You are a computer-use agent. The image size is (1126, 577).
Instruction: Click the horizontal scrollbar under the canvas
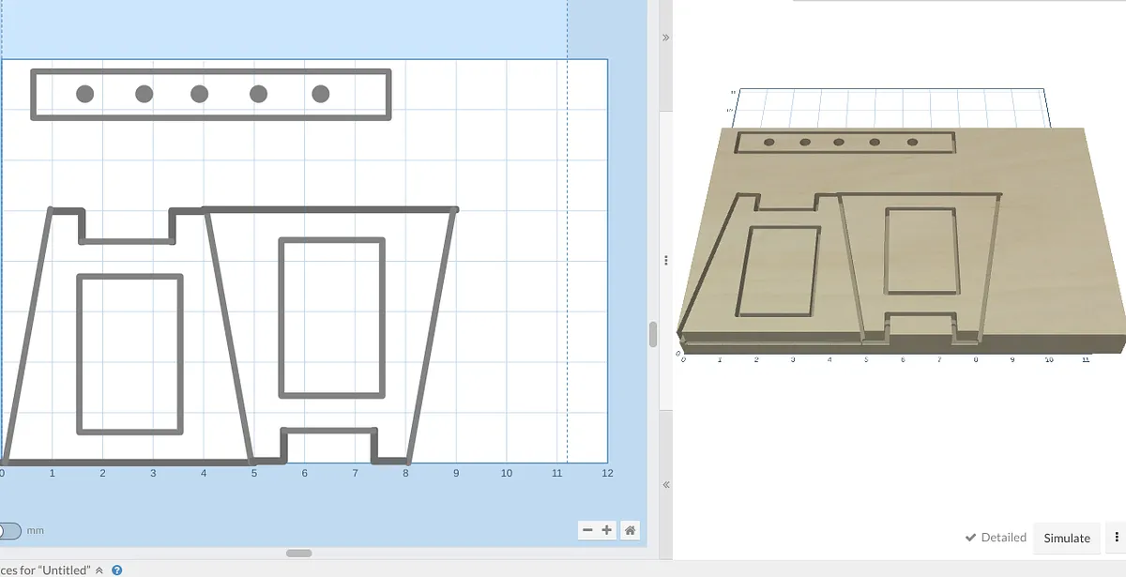[x=298, y=553]
